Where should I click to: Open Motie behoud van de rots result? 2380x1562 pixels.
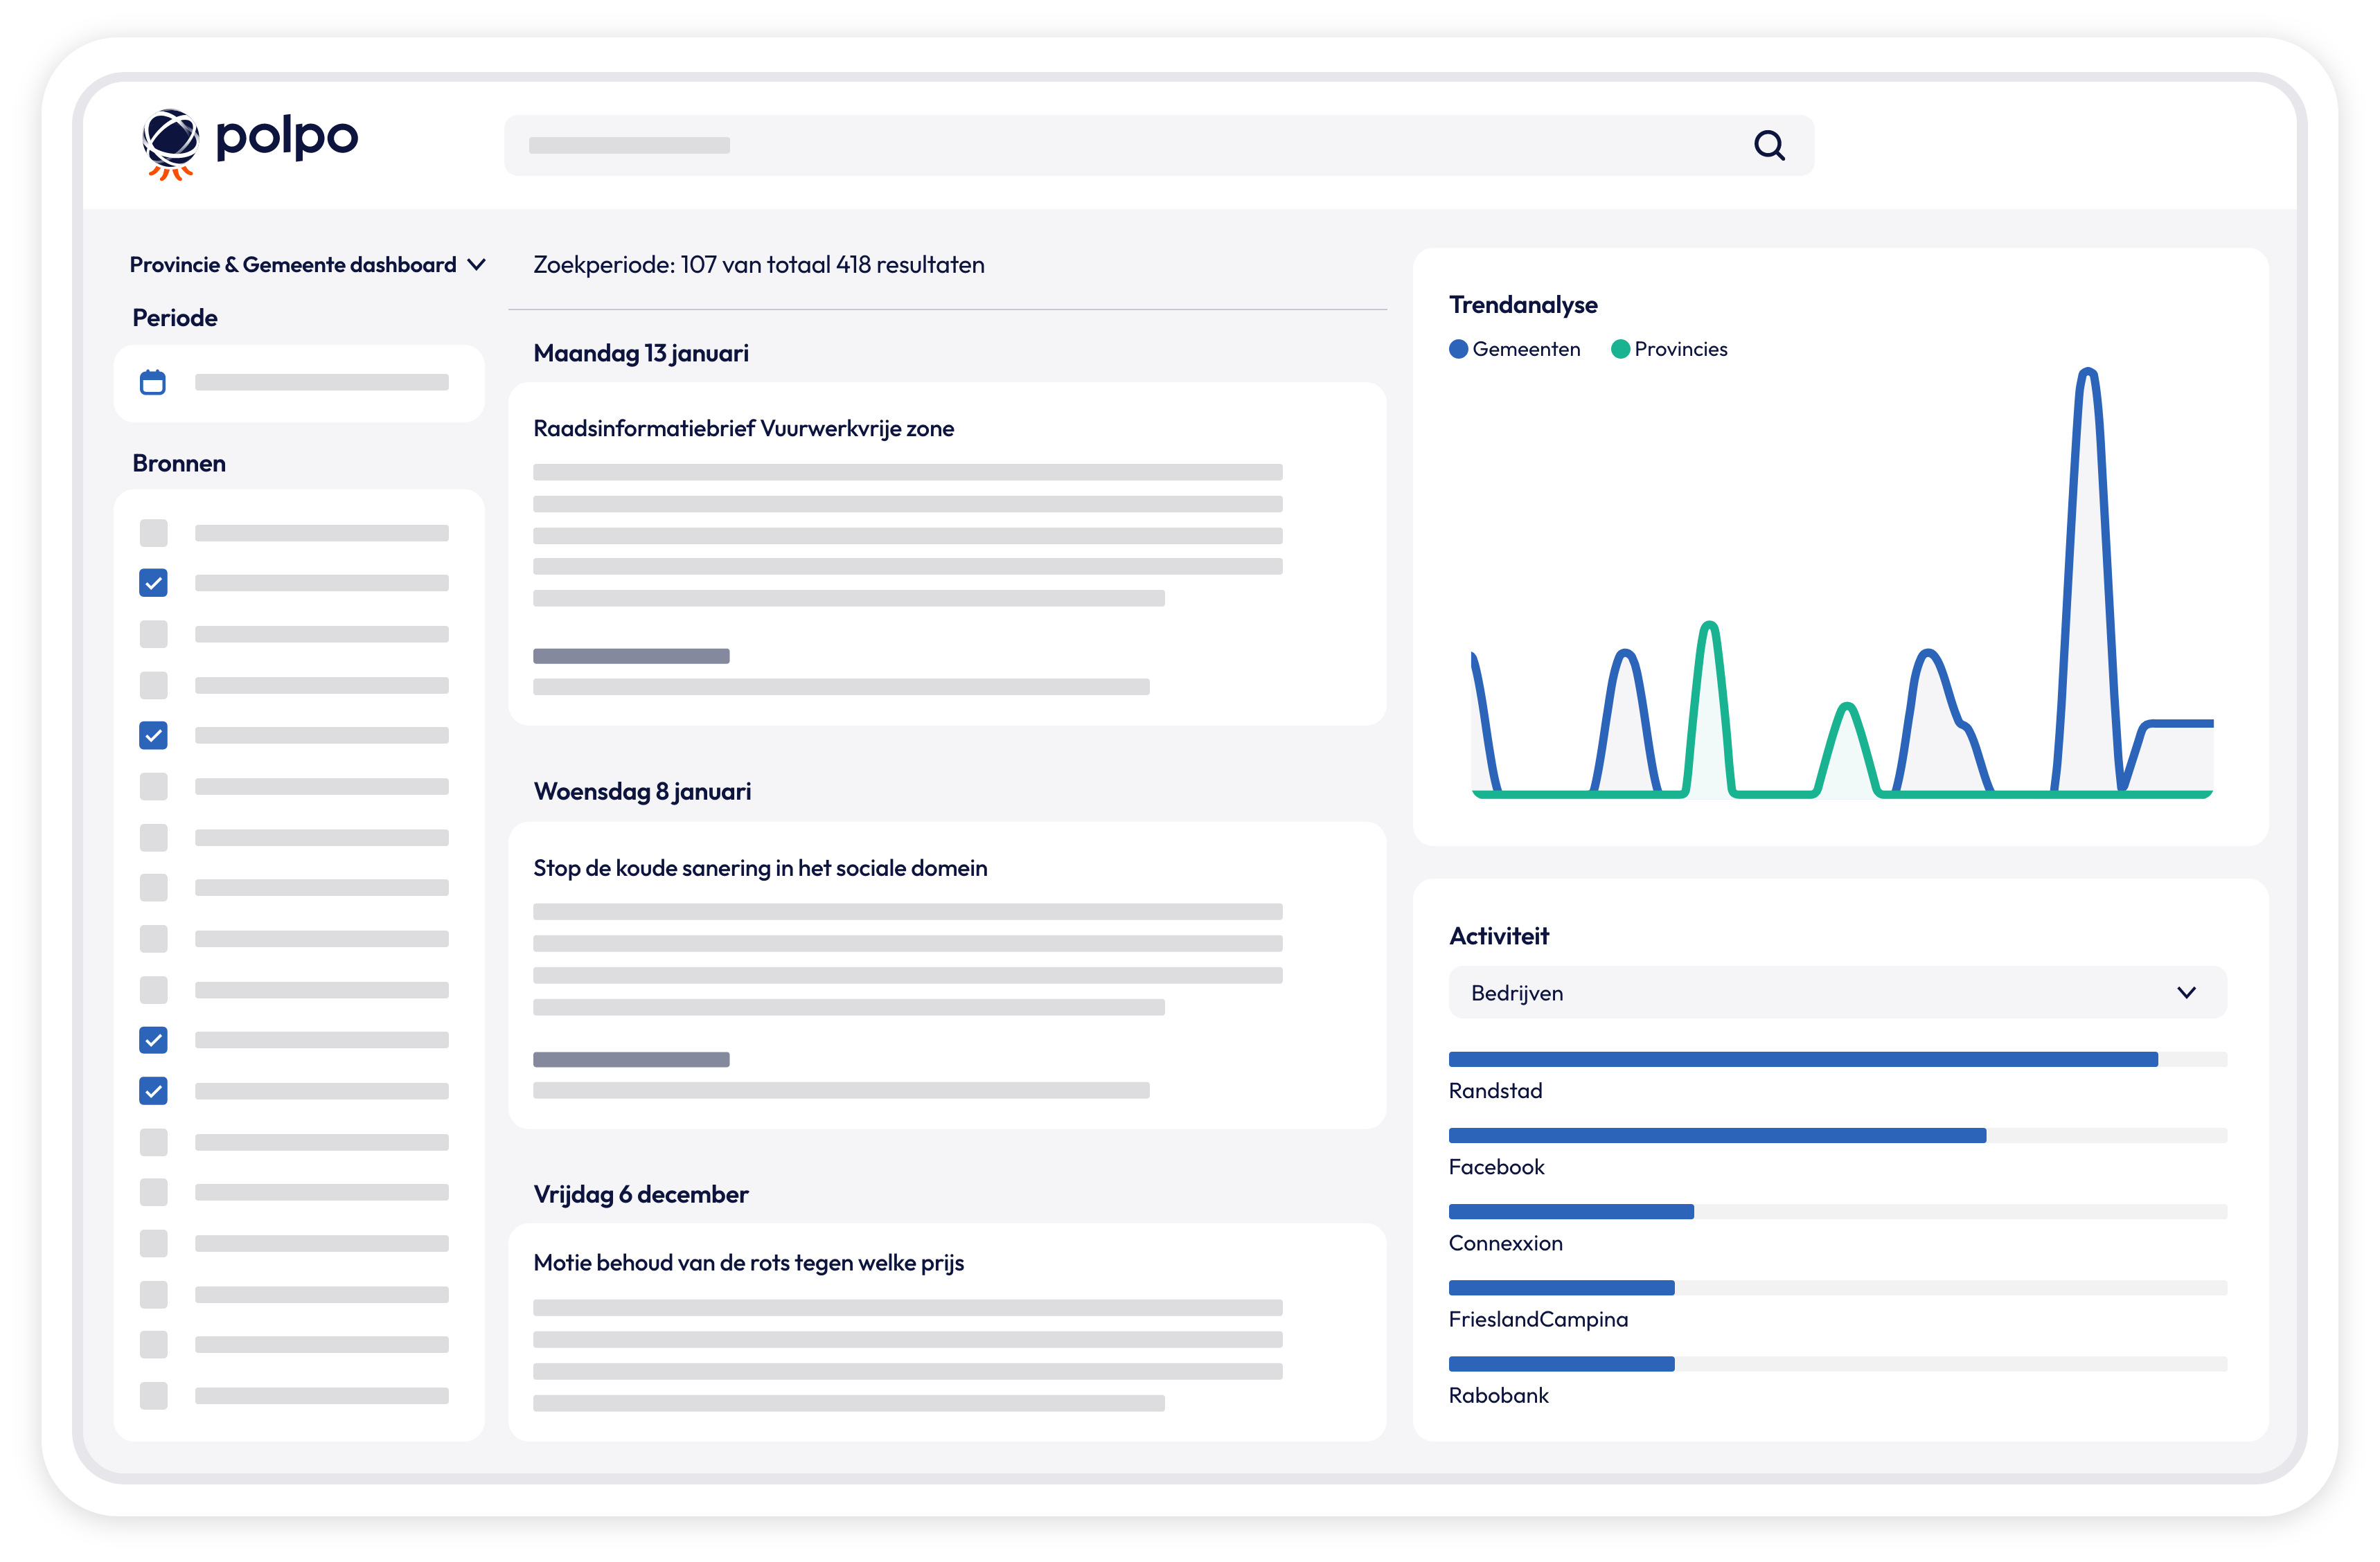pyautogui.click(x=748, y=1263)
